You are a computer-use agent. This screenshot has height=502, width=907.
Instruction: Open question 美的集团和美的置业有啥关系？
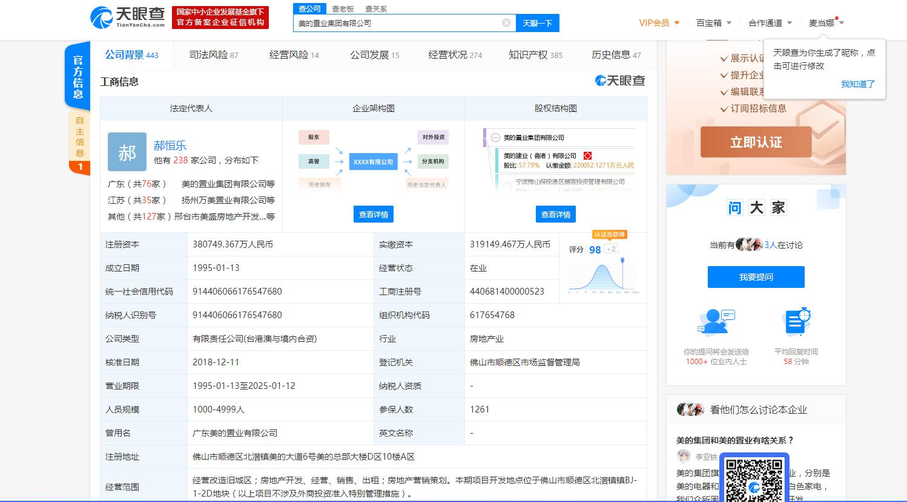click(x=734, y=440)
